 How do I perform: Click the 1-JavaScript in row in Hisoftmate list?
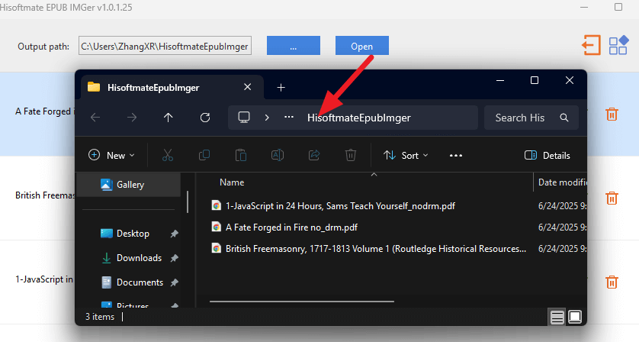[x=37, y=282]
